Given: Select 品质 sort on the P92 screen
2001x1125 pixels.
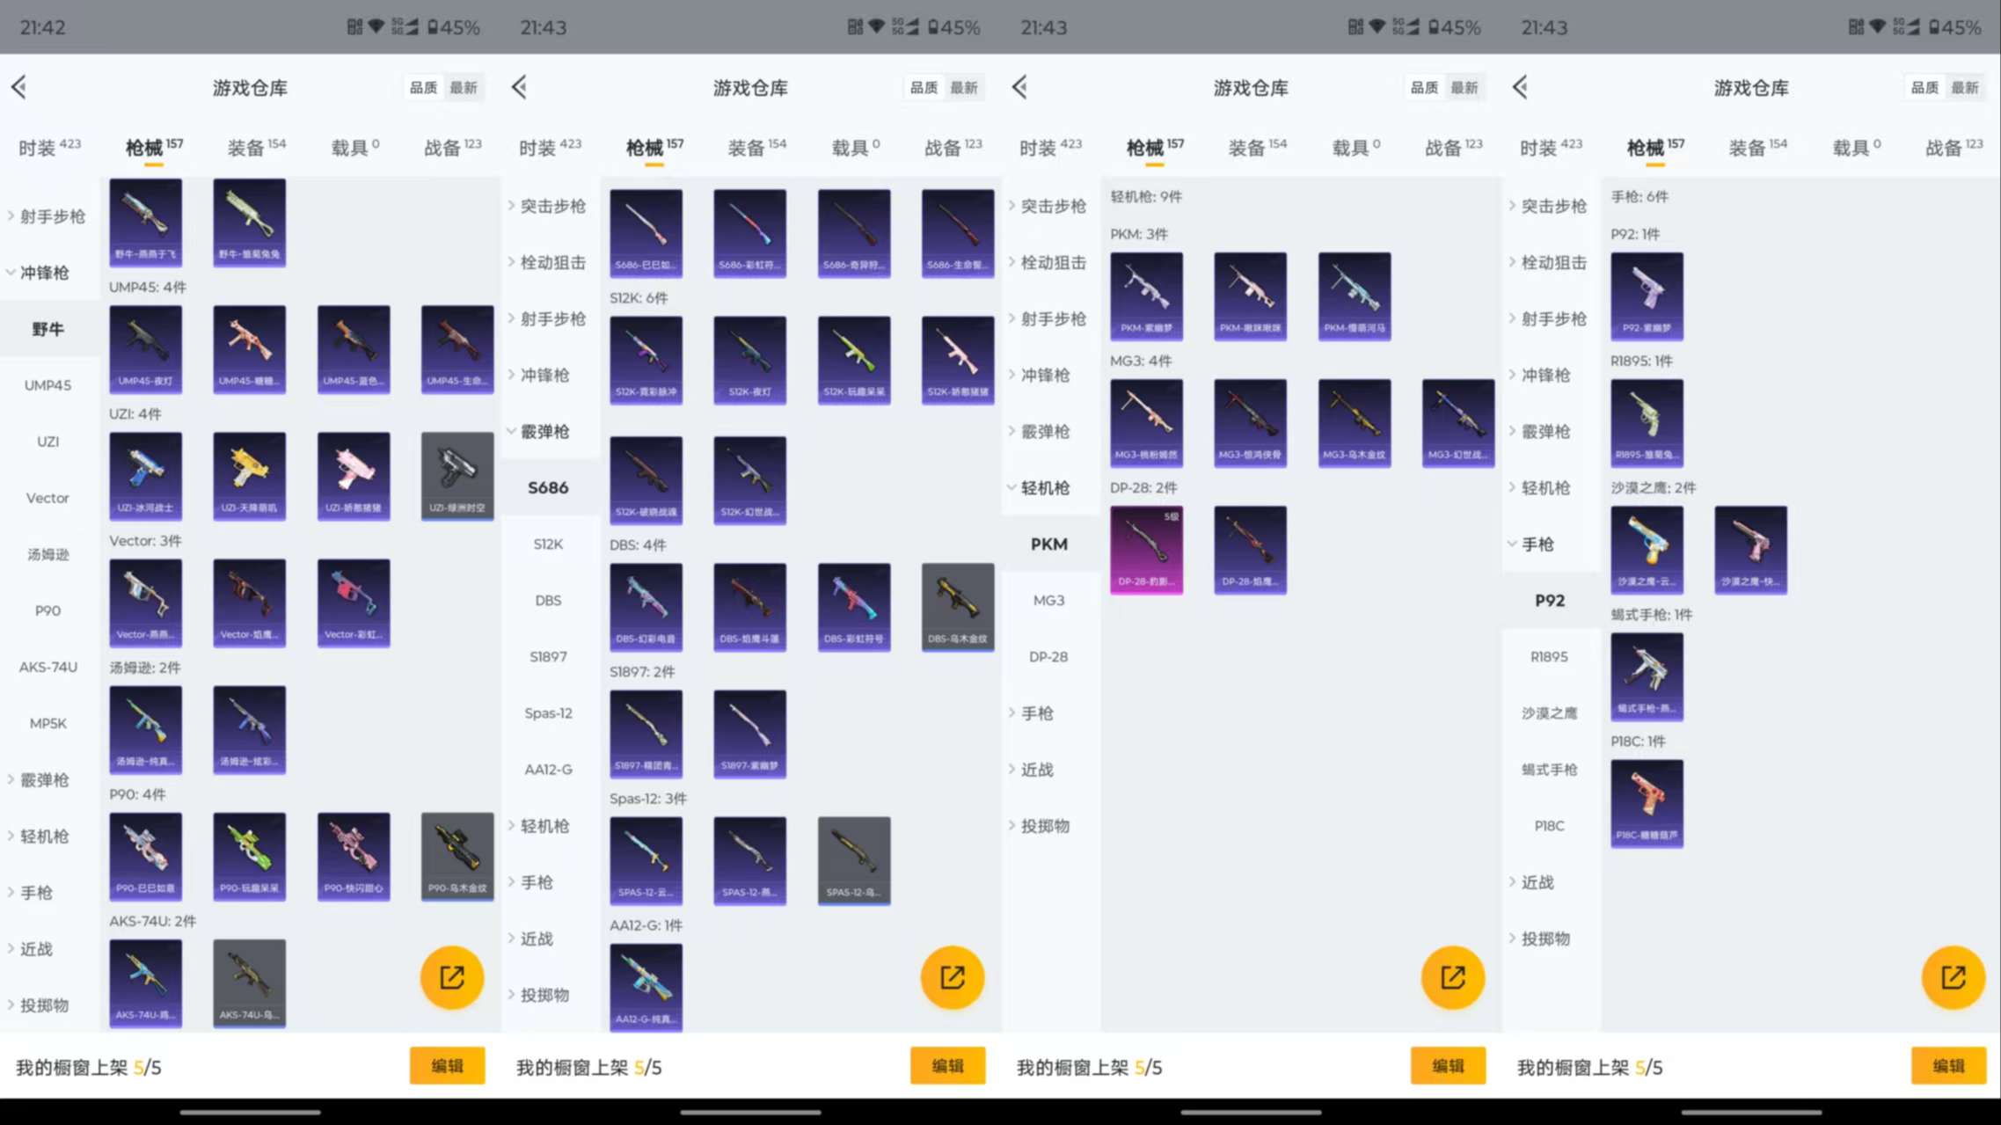Looking at the screenshot, I should point(1924,87).
